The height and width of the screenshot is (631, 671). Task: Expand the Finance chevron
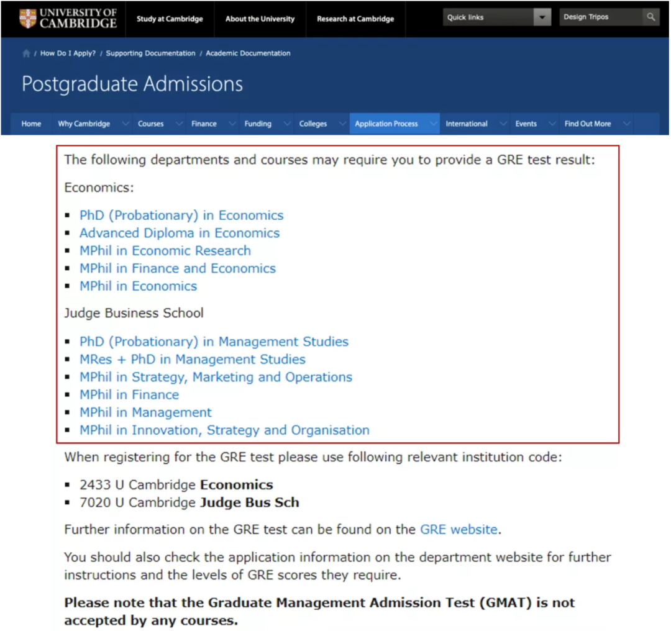(232, 124)
